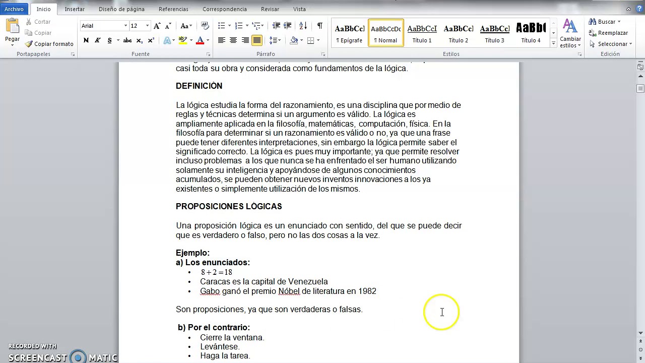The image size is (645, 363).
Task: Decrease paragraph indent
Action: (x=276, y=26)
